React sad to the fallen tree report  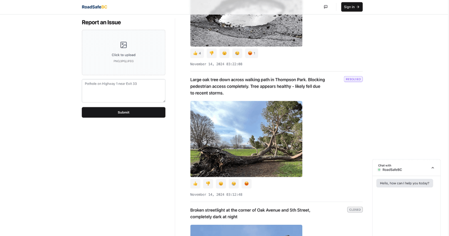(x=234, y=184)
